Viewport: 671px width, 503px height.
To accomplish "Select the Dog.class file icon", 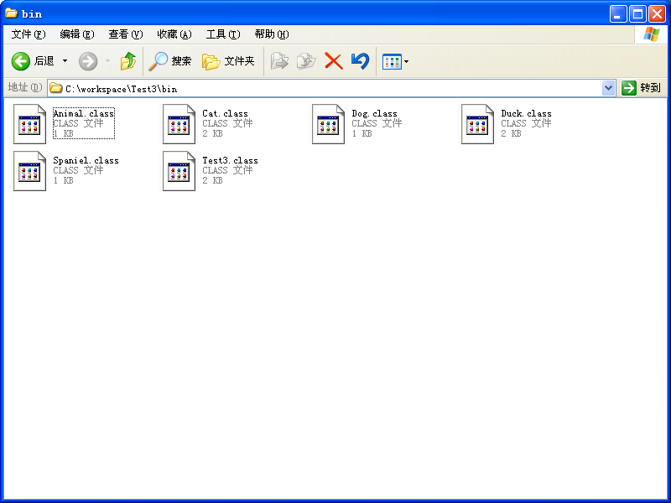I will click(328, 124).
